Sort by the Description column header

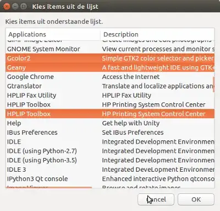[157, 34]
